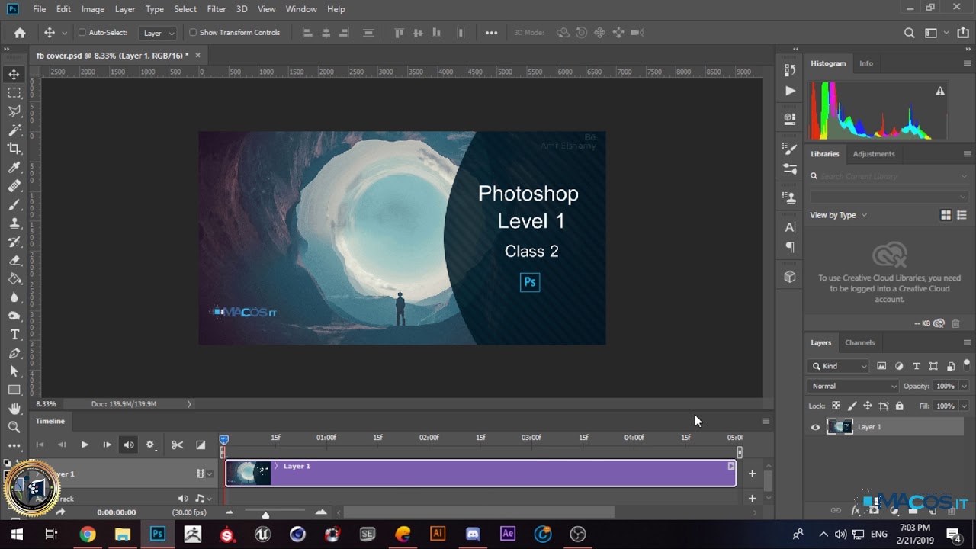Click the blue playhead marker

[223, 439]
